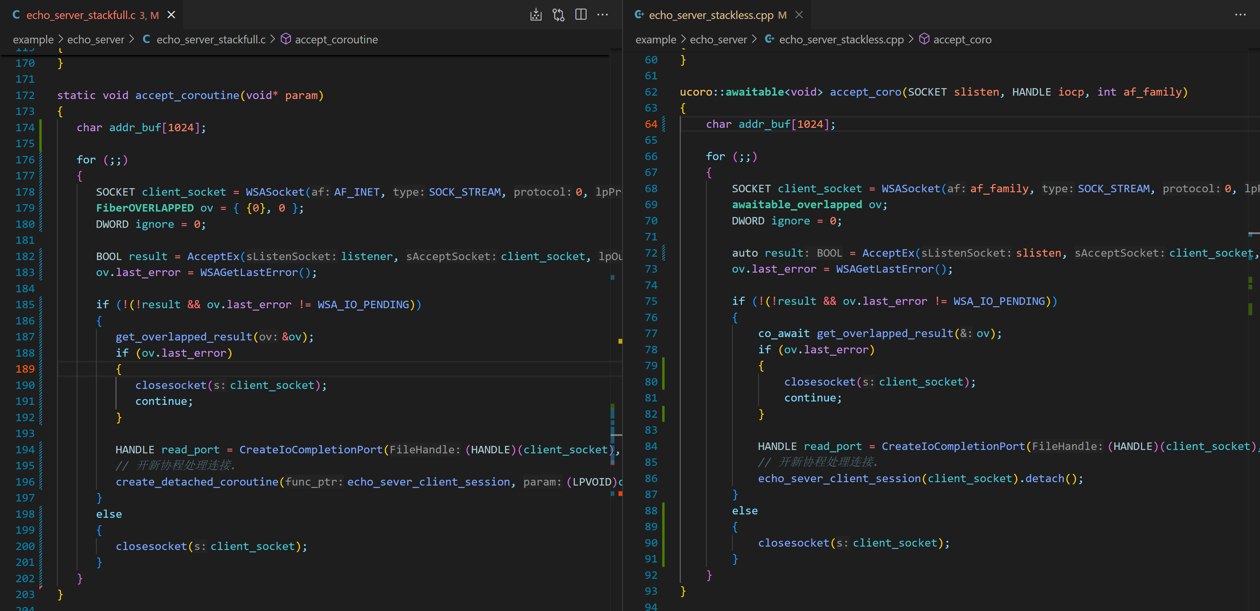Click the C++ file icon on the stackless tab

[x=639, y=15]
